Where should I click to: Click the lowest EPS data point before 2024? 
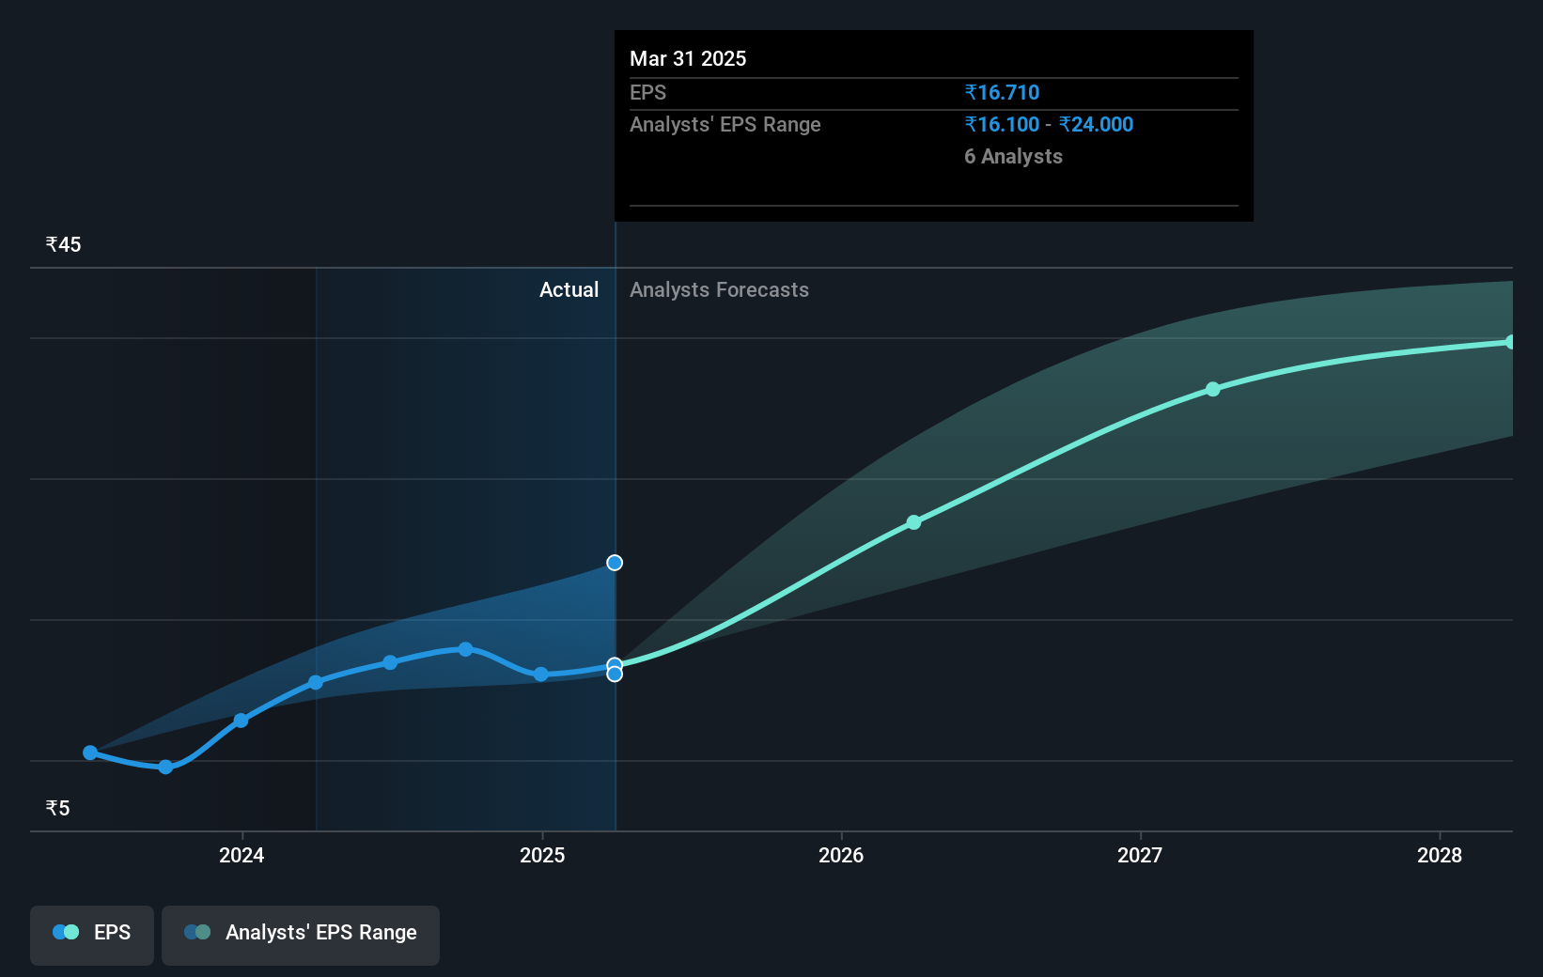point(165,767)
